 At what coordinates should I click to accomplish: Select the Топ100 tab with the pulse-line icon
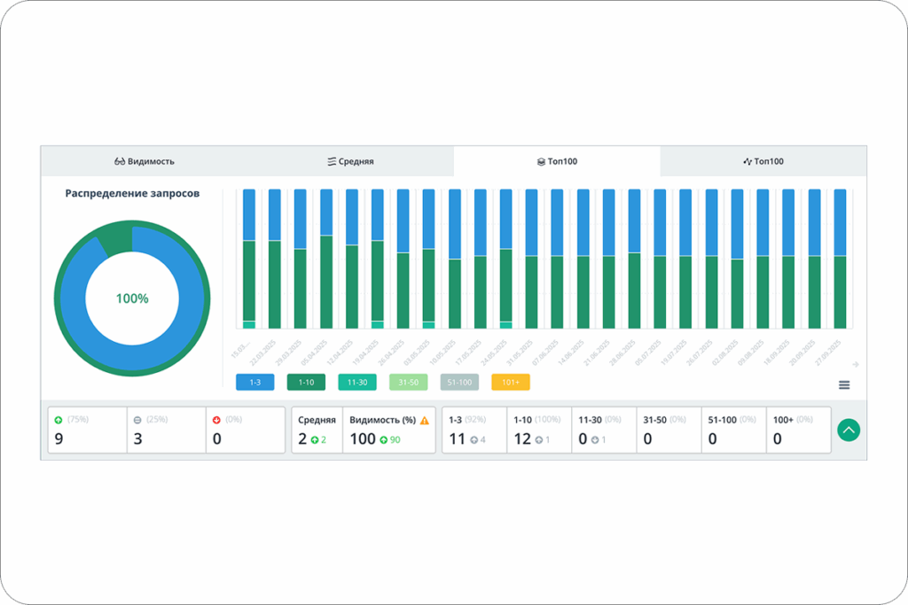click(x=763, y=161)
